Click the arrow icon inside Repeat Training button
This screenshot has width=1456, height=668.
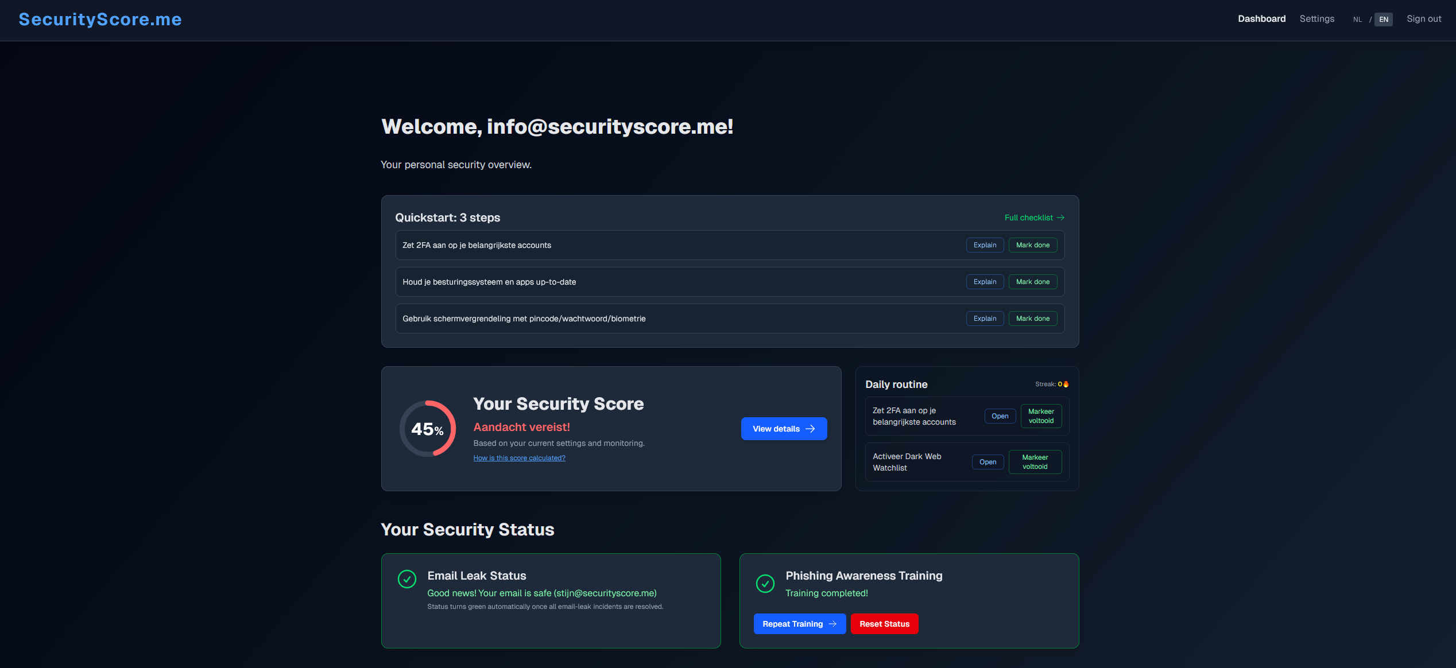(834, 624)
